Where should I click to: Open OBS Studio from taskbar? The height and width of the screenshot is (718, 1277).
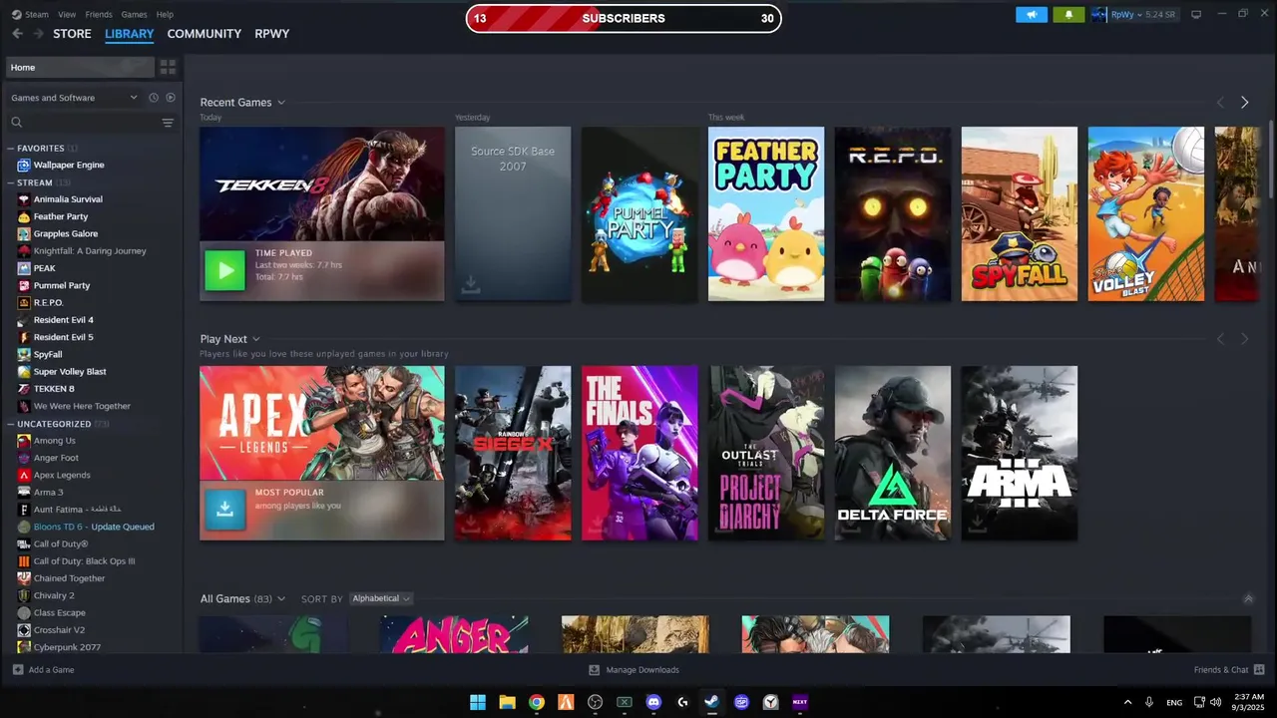pos(596,702)
